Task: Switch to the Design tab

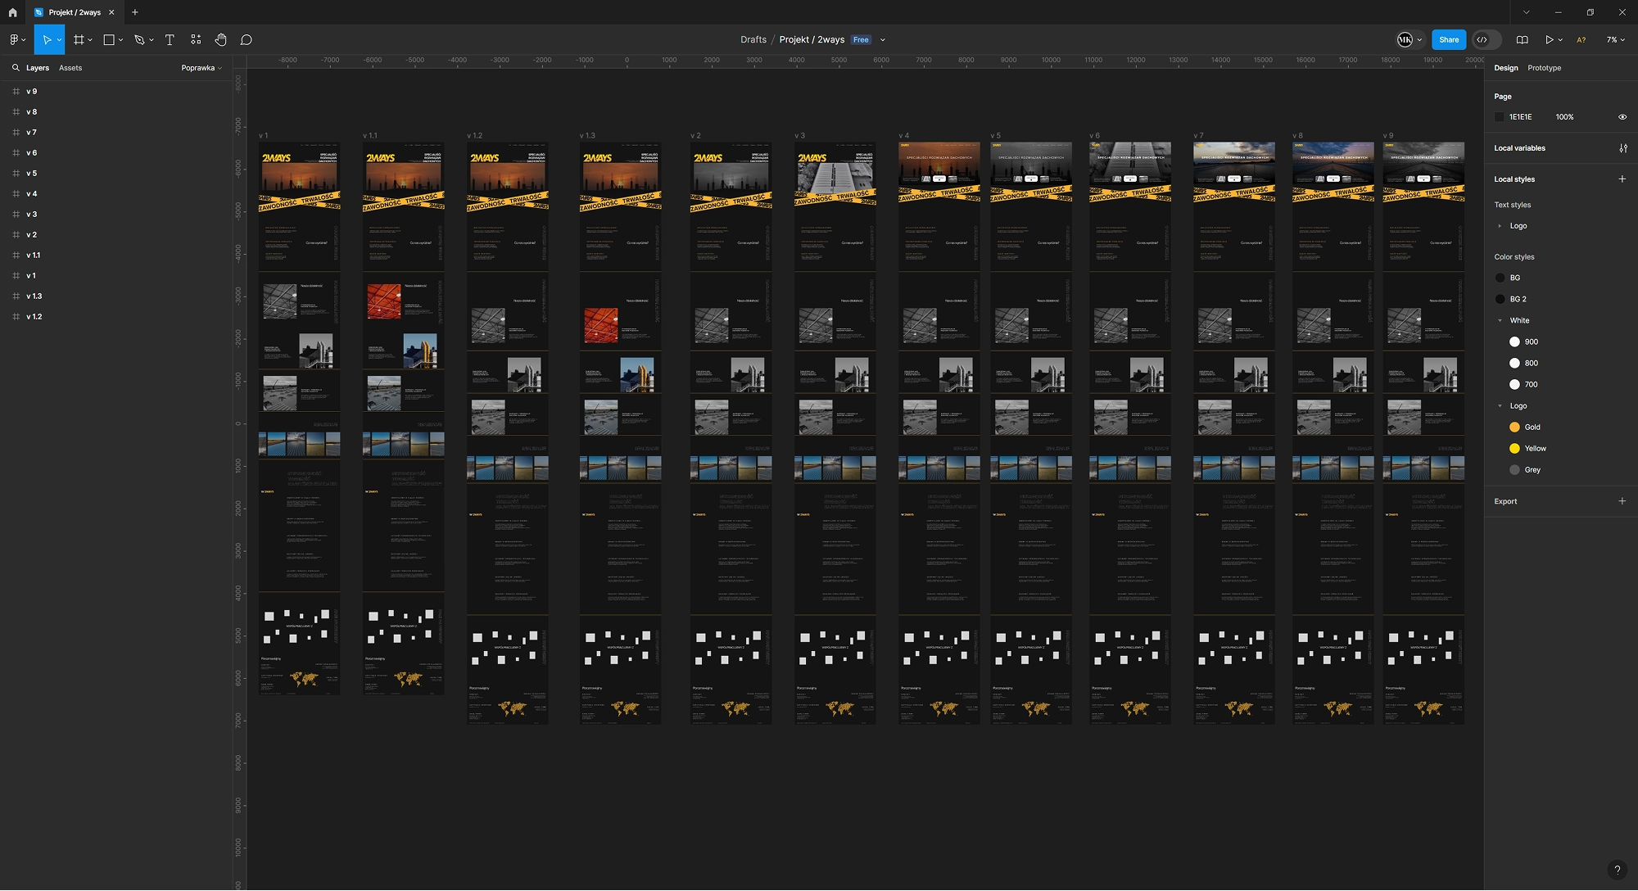Action: tap(1505, 68)
